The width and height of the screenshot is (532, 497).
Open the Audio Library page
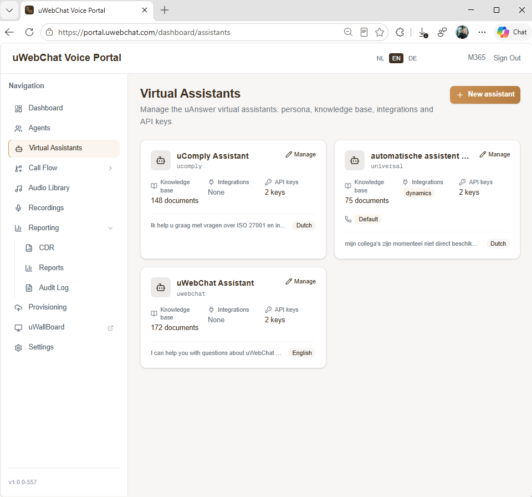point(64,188)
